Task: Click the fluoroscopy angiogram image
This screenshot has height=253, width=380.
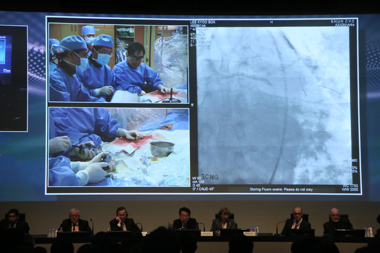Action: [x=274, y=105]
